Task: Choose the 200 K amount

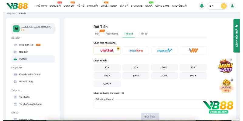Action: [x=136, y=75]
